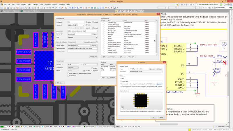The height and width of the screenshot is (131, 233).
Task: Switch to the OpenRex_V1I1_PCB.PcbDoc tab
Action: click(31, 11)
